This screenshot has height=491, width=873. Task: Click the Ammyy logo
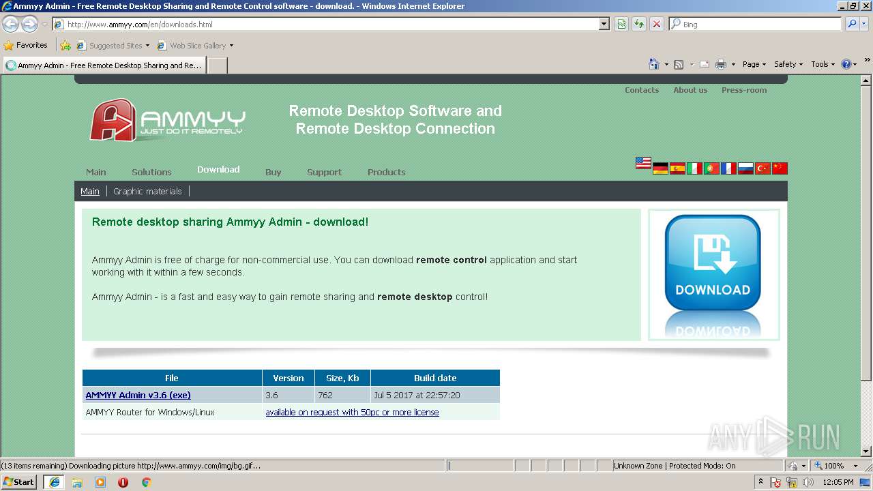[x=167, y=120]
